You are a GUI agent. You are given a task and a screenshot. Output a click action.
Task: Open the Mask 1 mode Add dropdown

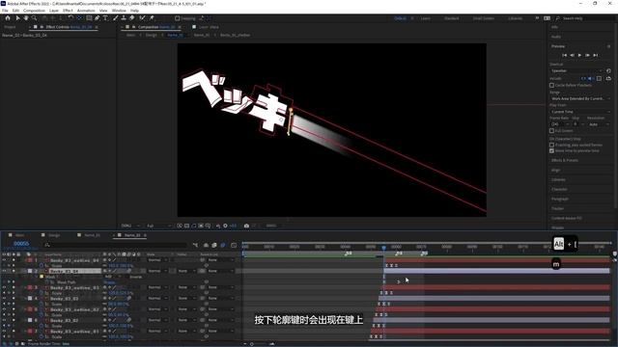(x=114, y=277)
